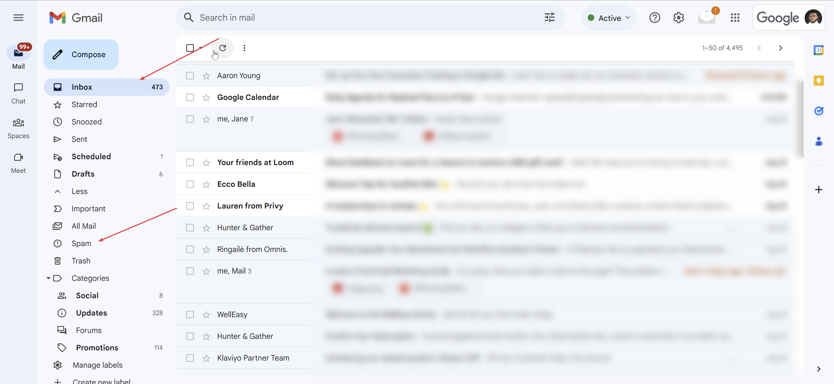This screenshot has height=384, width=834.
Task: Collapse labels with the Less option
Action: pos(79,191)
